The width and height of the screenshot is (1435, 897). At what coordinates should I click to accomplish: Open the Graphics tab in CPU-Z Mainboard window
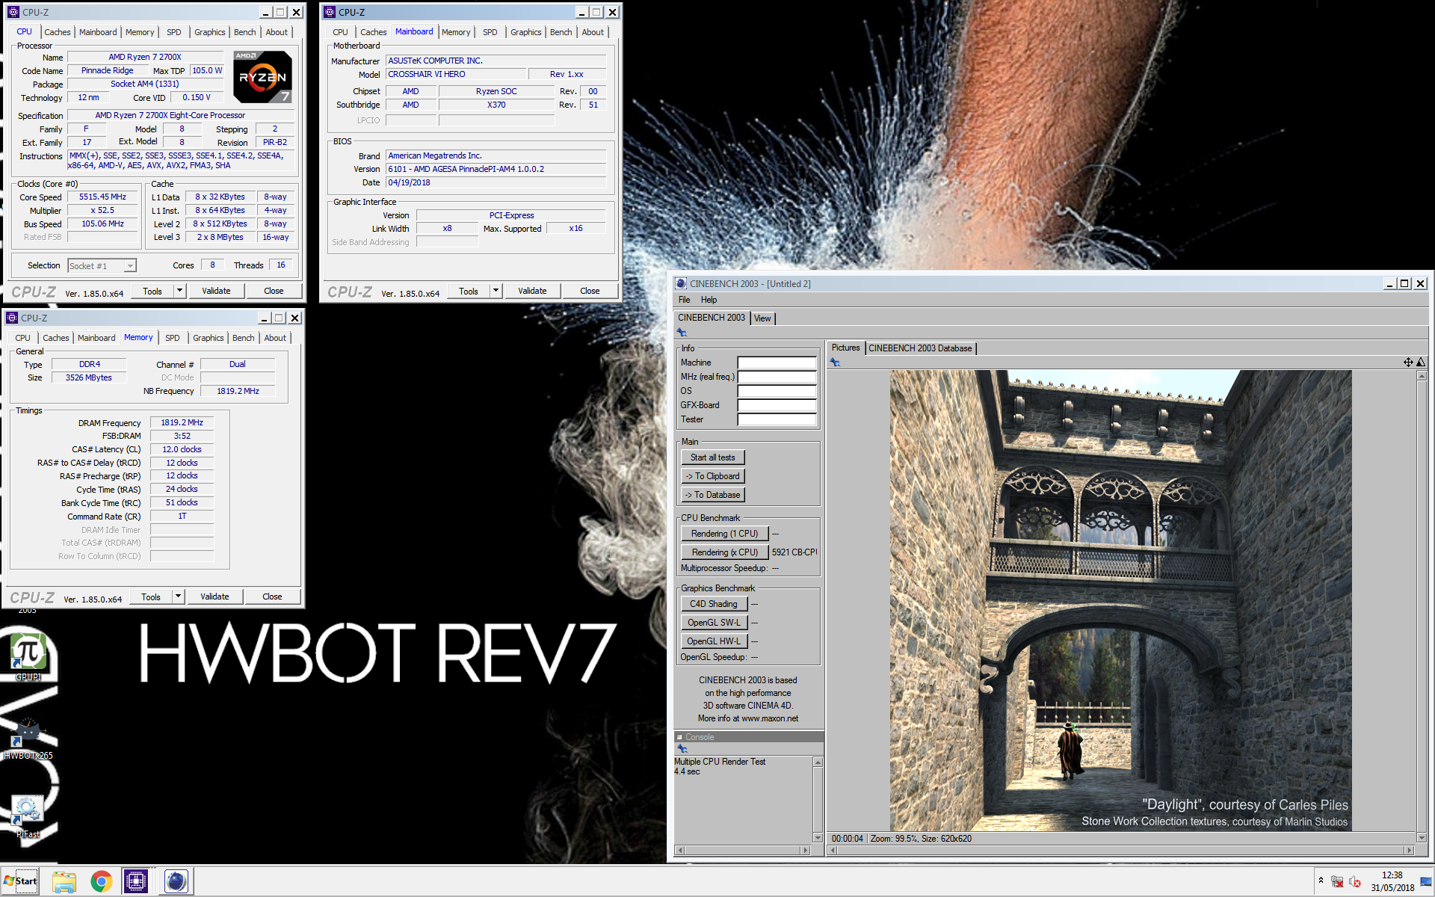[x=526, y=32]
